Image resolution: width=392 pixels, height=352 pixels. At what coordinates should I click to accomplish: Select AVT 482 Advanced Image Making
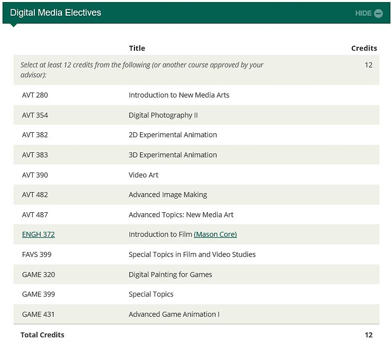click(196, 195)
